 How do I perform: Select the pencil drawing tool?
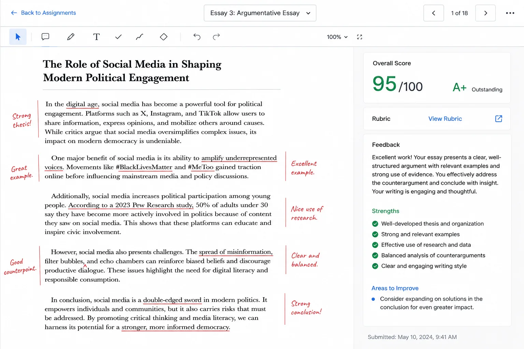click(71, 37)
